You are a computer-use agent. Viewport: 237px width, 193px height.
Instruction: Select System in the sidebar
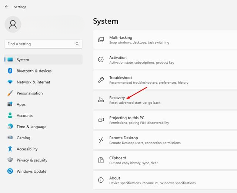(x=44, y=60)
